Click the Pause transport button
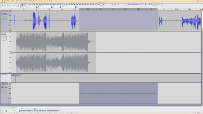203x114 pixels. [x=3, y=6]
